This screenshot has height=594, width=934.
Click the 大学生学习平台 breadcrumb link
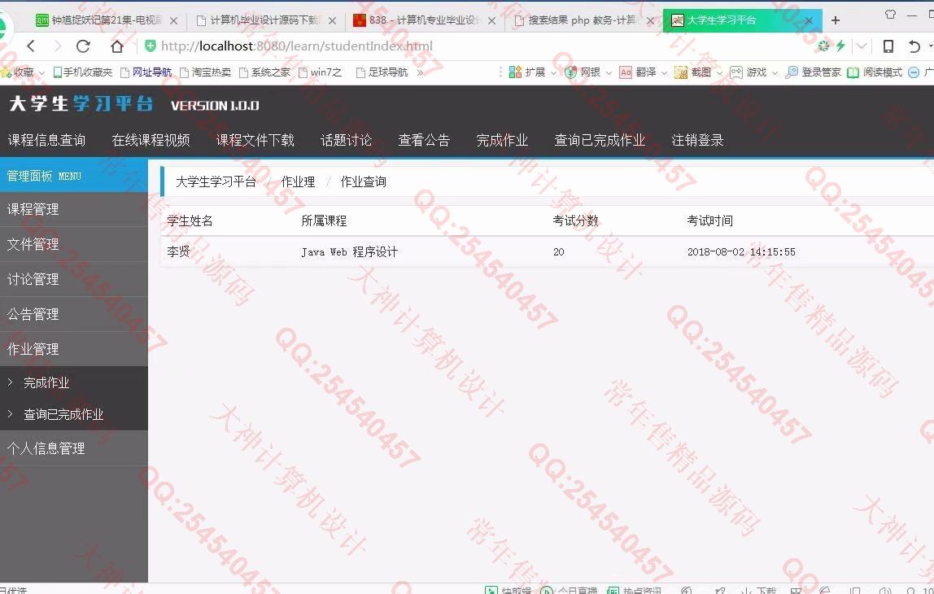[216, 181]
